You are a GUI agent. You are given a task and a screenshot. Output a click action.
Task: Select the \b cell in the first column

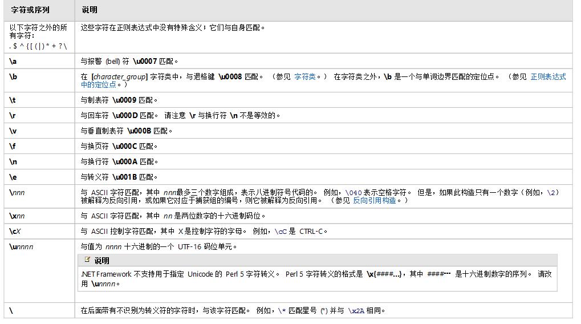[x=39, y=80]
